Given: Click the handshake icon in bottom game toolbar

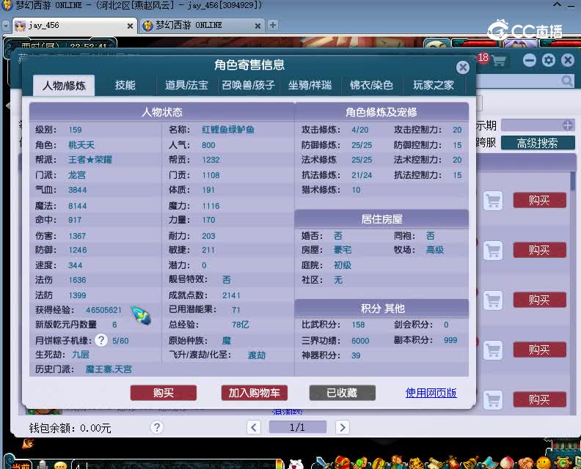Looking at the screenshot, I should pyautogui.click(x=525, y=463).
